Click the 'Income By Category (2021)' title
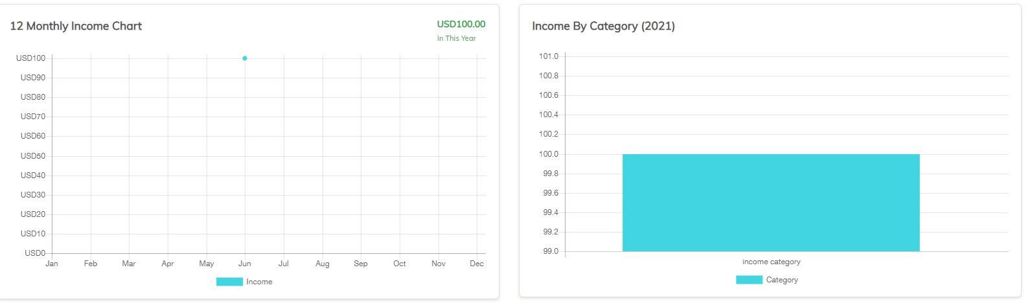1030x307 pixels. point(603,26)
